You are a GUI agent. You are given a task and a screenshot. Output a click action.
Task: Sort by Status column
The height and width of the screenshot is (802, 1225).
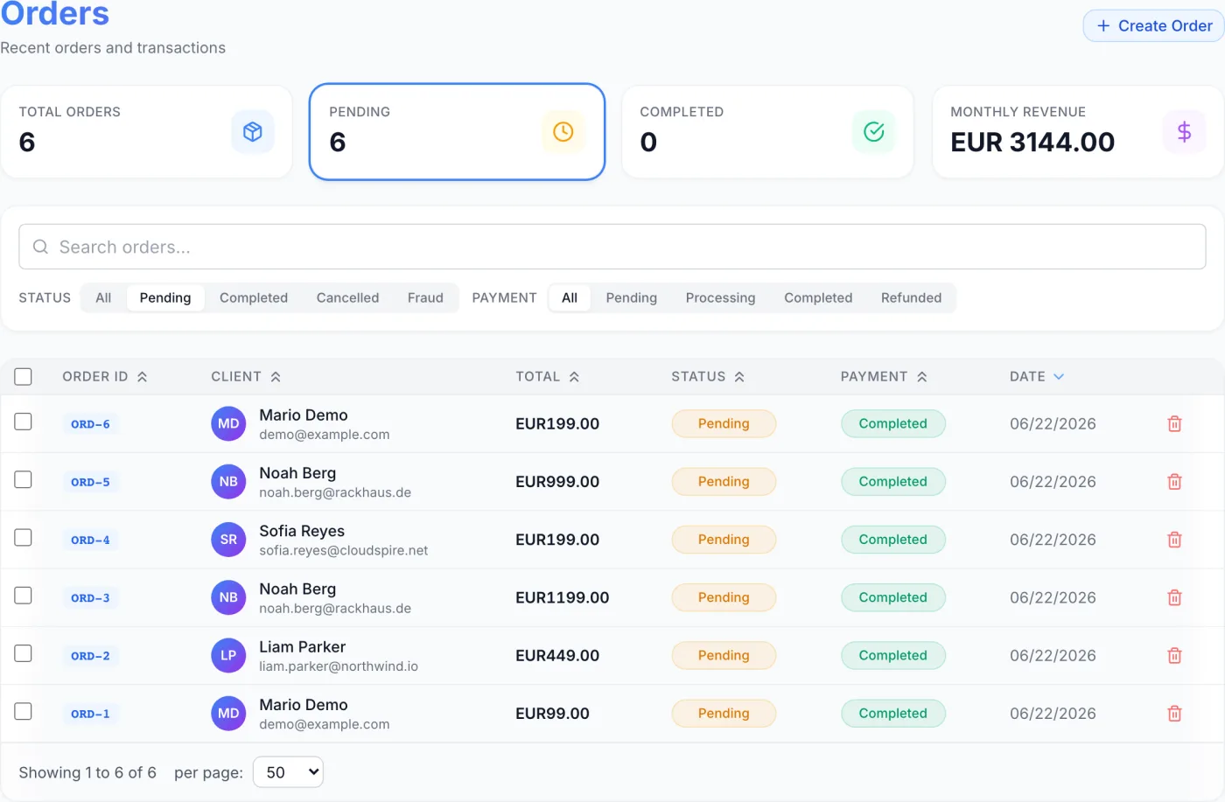click(708, 377)
